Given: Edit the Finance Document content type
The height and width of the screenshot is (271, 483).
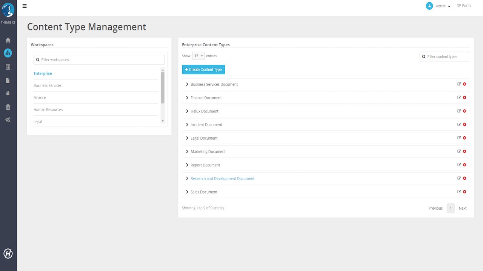Looking at the screenshot, I should point(459,97).
